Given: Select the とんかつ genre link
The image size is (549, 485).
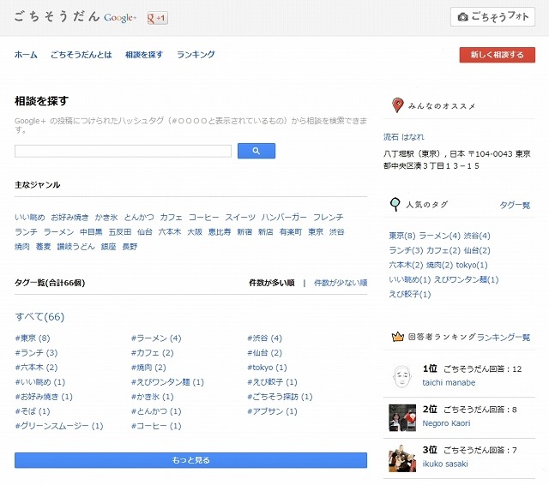Looking at the screenshot, I should [139, 217].
